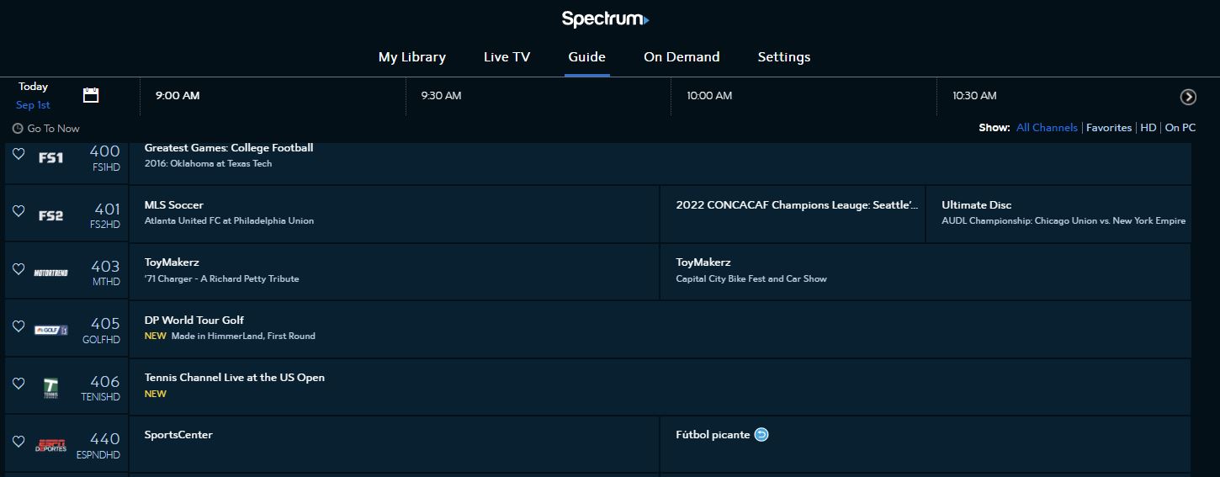1220x477 pixels.
Task: Filter guide by On PC
Action: point(1180,128)
